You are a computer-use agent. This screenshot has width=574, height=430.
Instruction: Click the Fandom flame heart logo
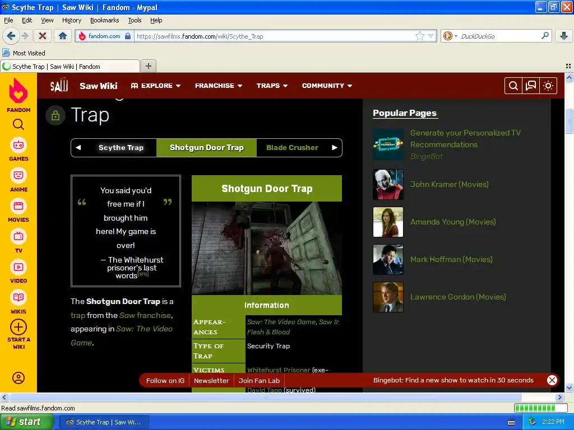18,91
